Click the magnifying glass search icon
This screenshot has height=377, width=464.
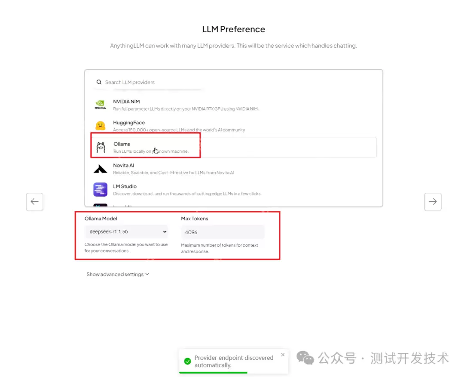tap(99, 82)
